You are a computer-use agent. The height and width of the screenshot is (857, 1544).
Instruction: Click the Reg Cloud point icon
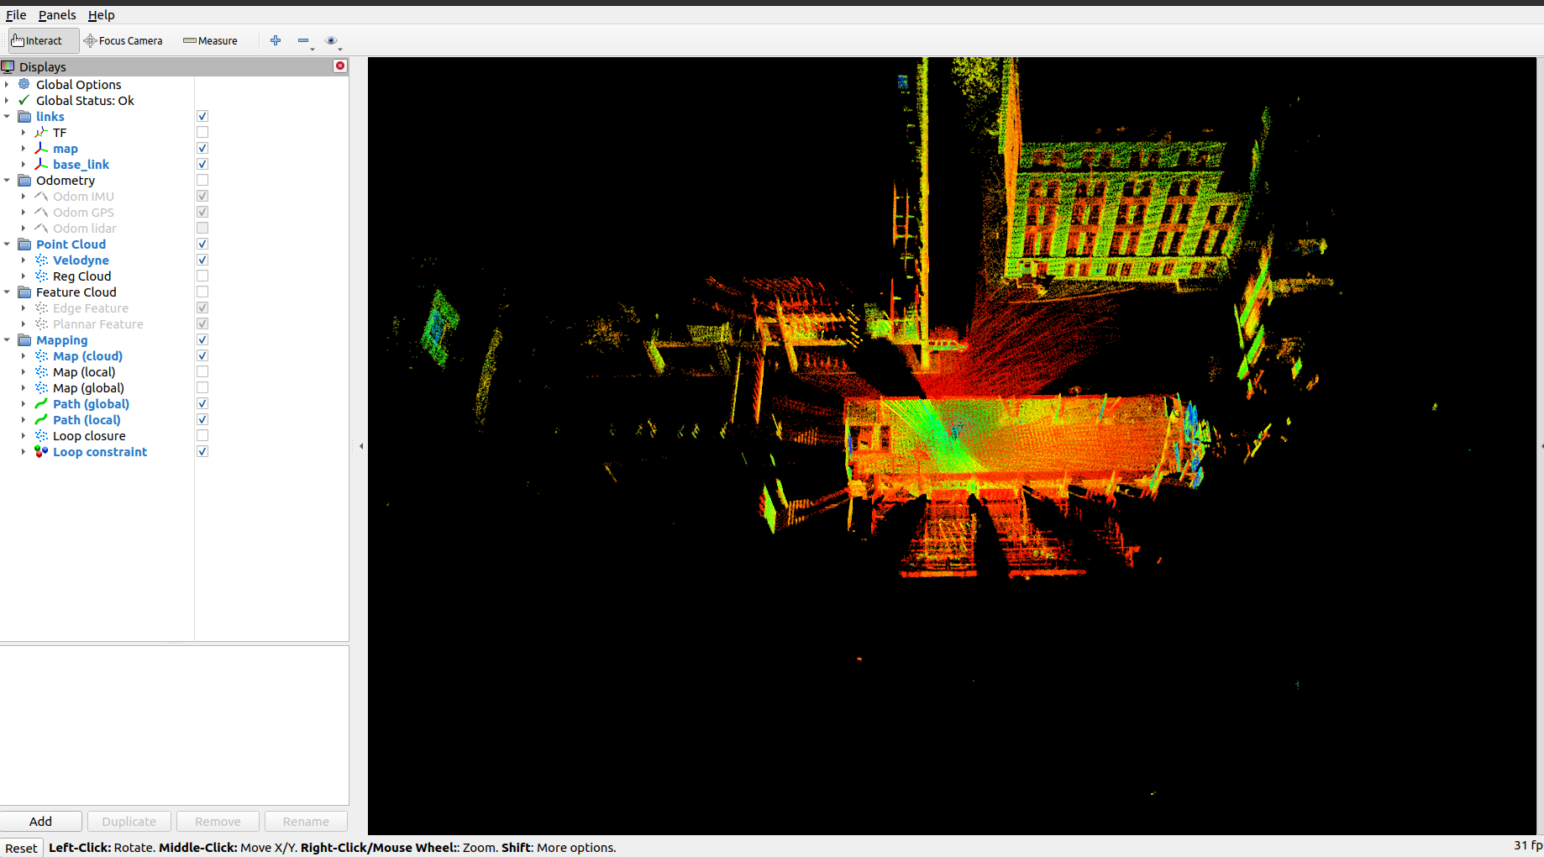coord(41,276)
